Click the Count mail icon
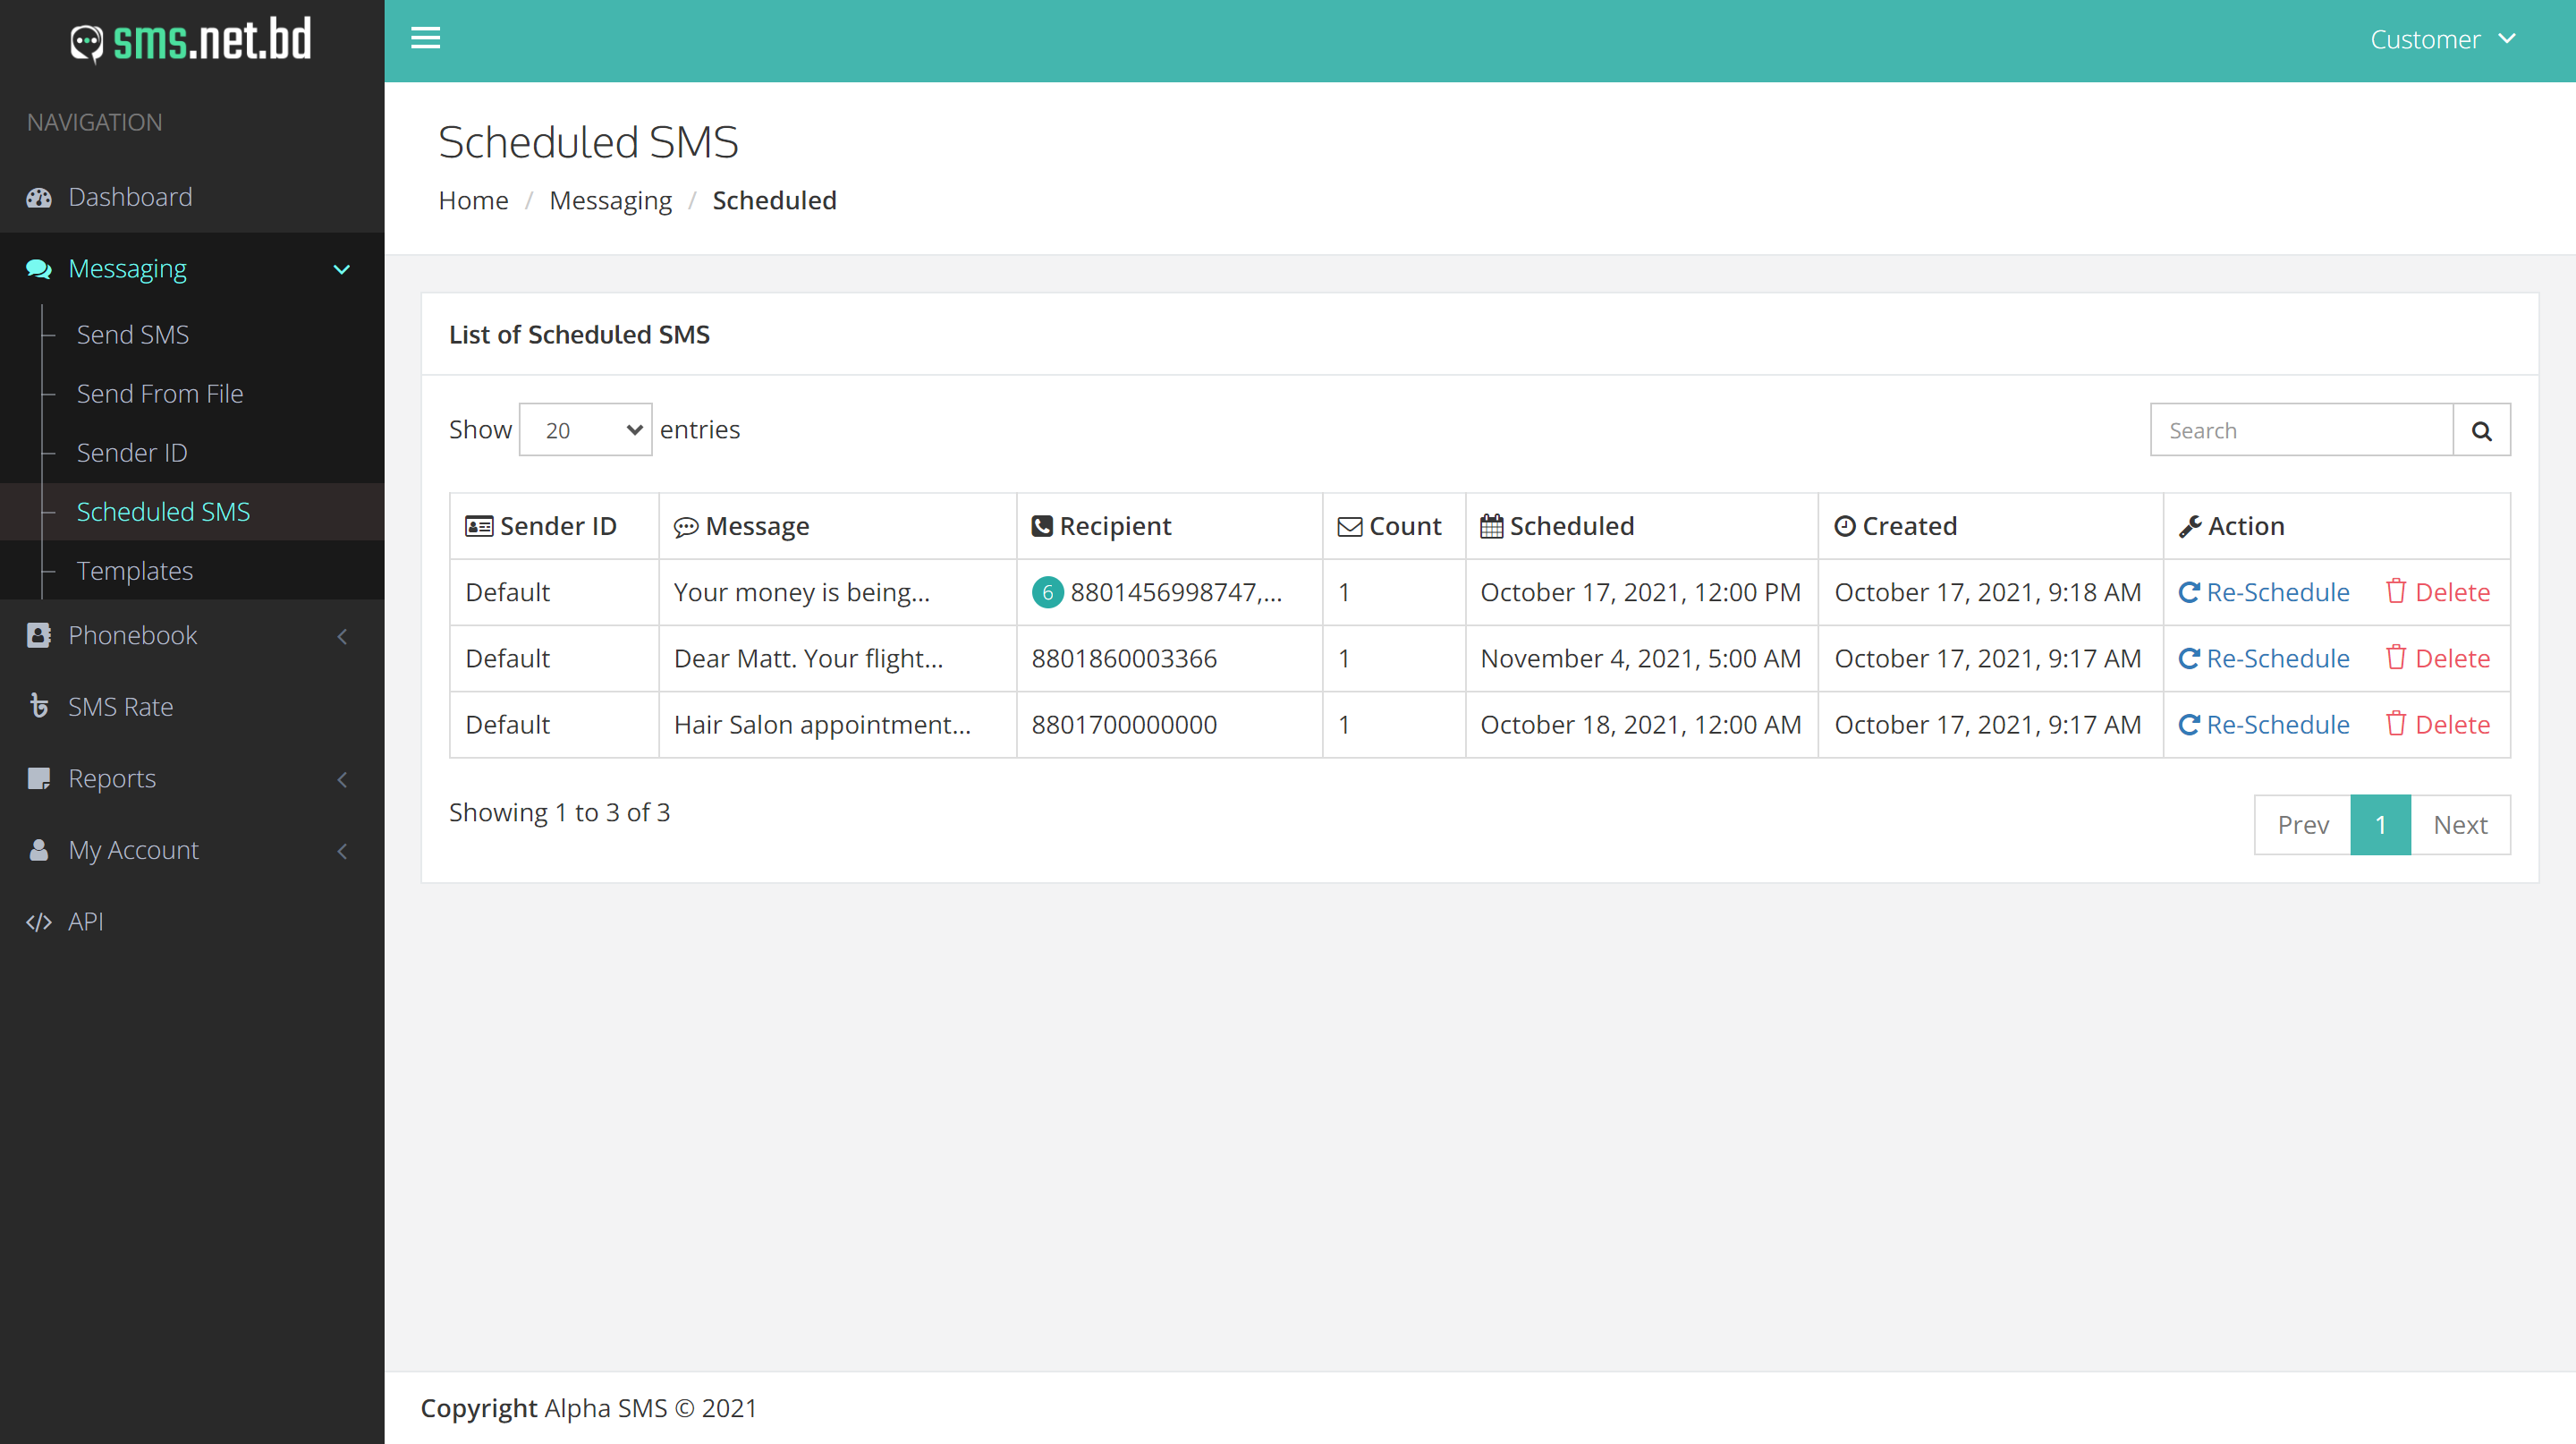The height and width of the screenshot is (1444, 2576). [1350, 525]
